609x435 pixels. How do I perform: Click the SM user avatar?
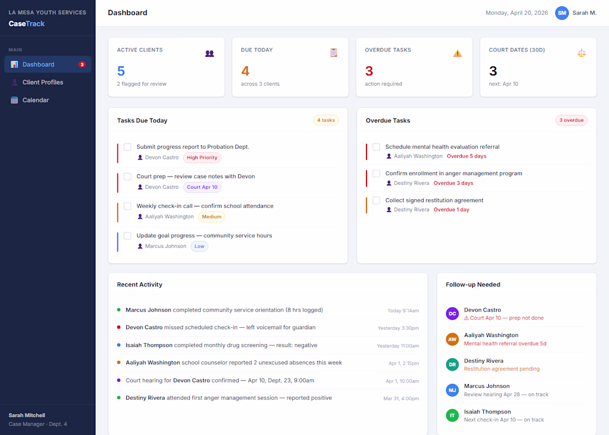[x=561, y=13]
